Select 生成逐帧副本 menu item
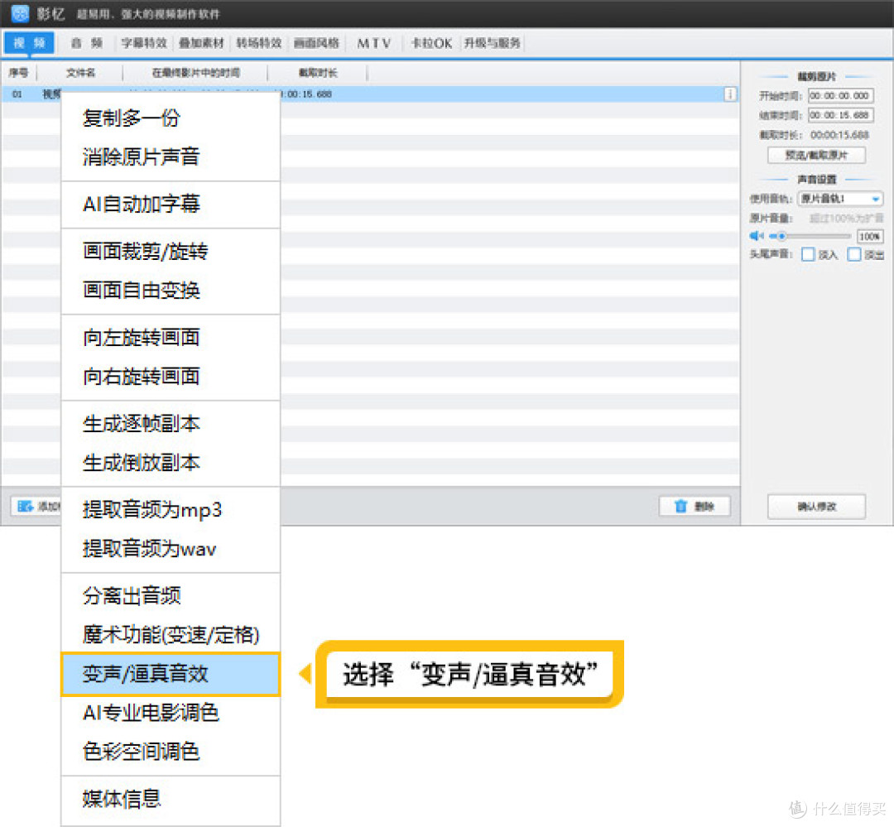The width and height of the screenshot is (894, 827). pyautogui.click(x=171, y=423)
